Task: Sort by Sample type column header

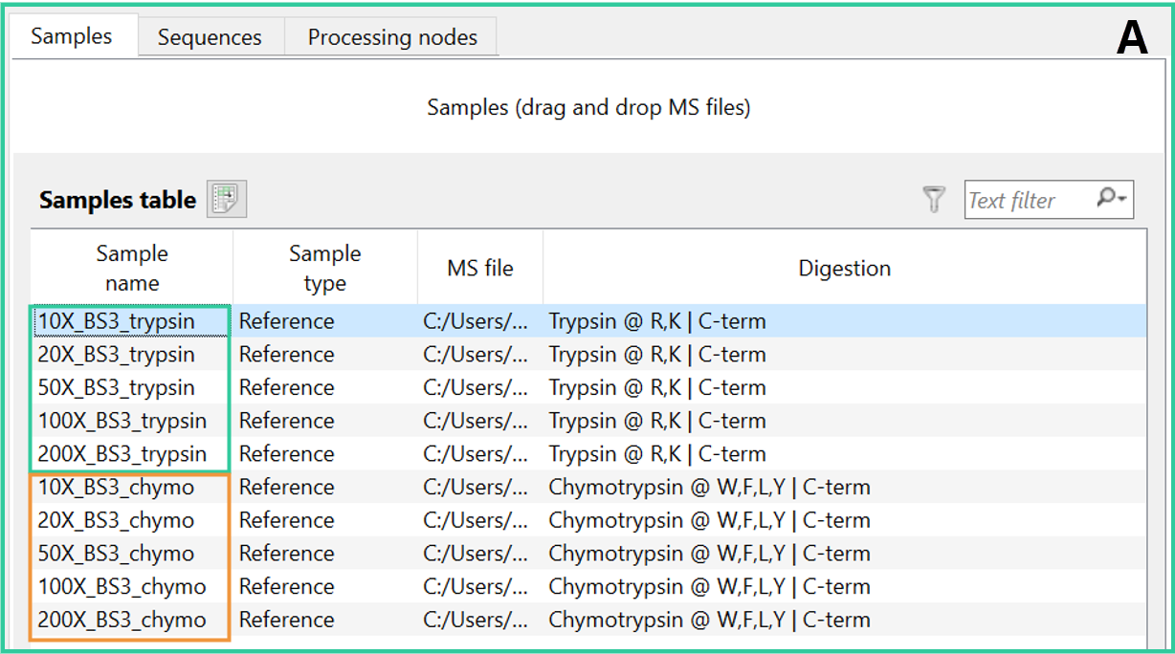Action: (x=325, y=269)
